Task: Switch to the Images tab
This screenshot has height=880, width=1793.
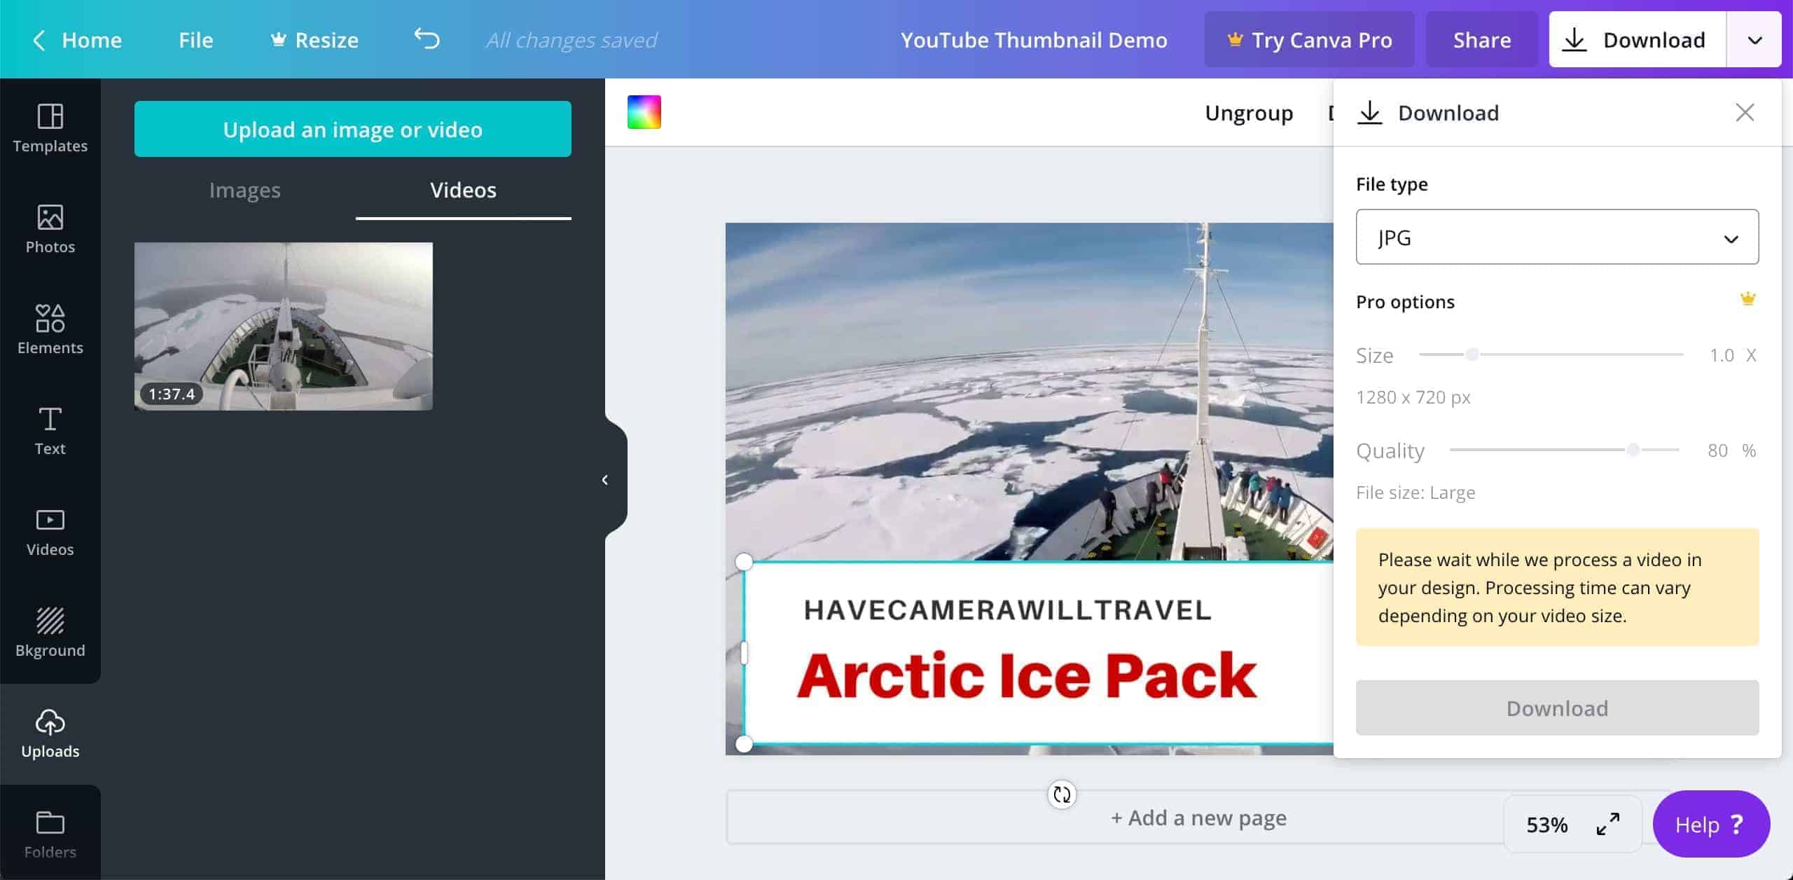Action: 244,190
